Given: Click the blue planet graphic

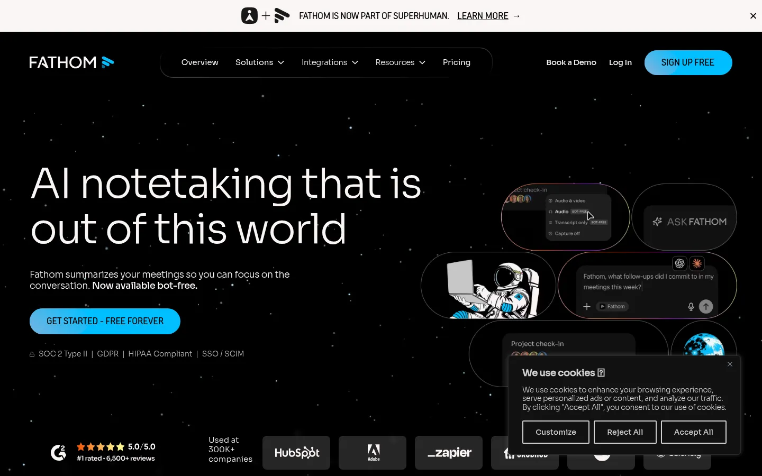Looking at the screenshot, I should [x=704, y=345].
